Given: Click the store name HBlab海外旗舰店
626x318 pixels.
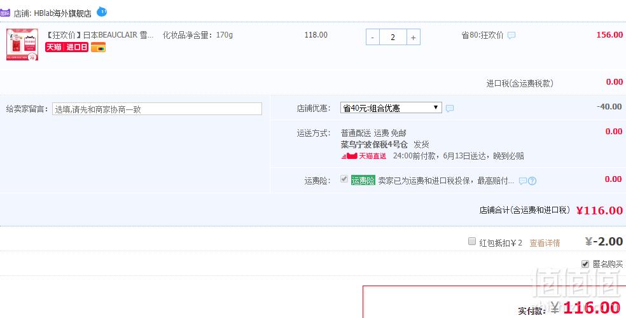Looking at the screenshot, I should pyautogui.click(x=63, y=13).
